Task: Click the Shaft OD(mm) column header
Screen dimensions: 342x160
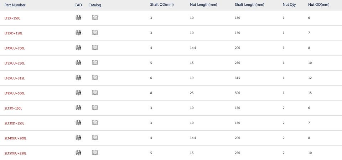Action: (162, 5)
